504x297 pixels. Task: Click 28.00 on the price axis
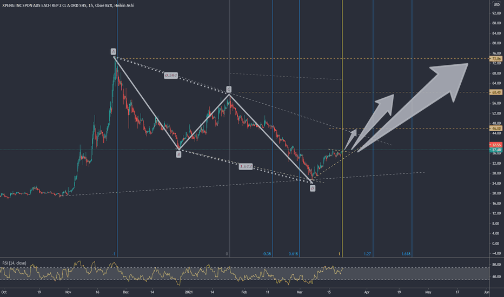[x=496, y=173]
